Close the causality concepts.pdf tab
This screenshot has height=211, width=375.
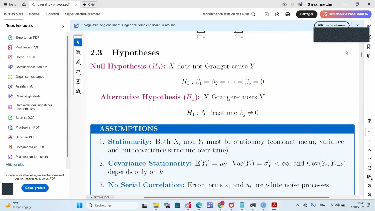[x=76, y=4]
